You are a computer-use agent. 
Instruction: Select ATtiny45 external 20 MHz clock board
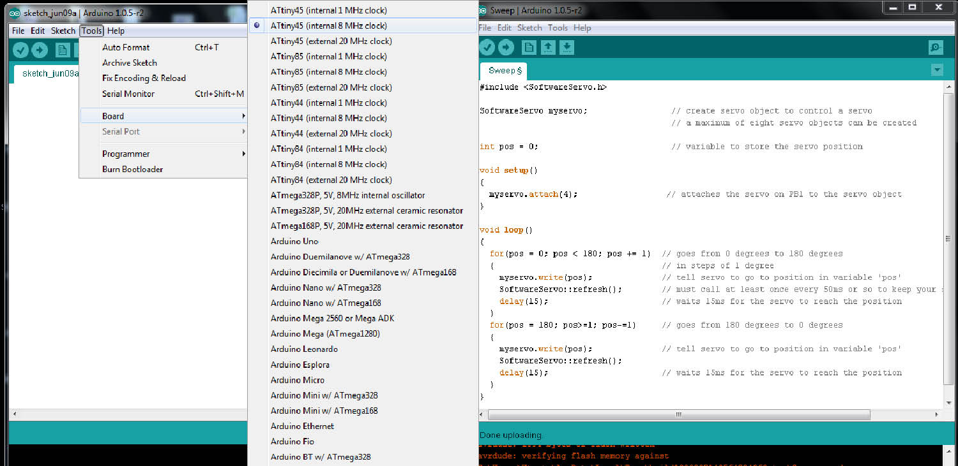pos(363,41)
